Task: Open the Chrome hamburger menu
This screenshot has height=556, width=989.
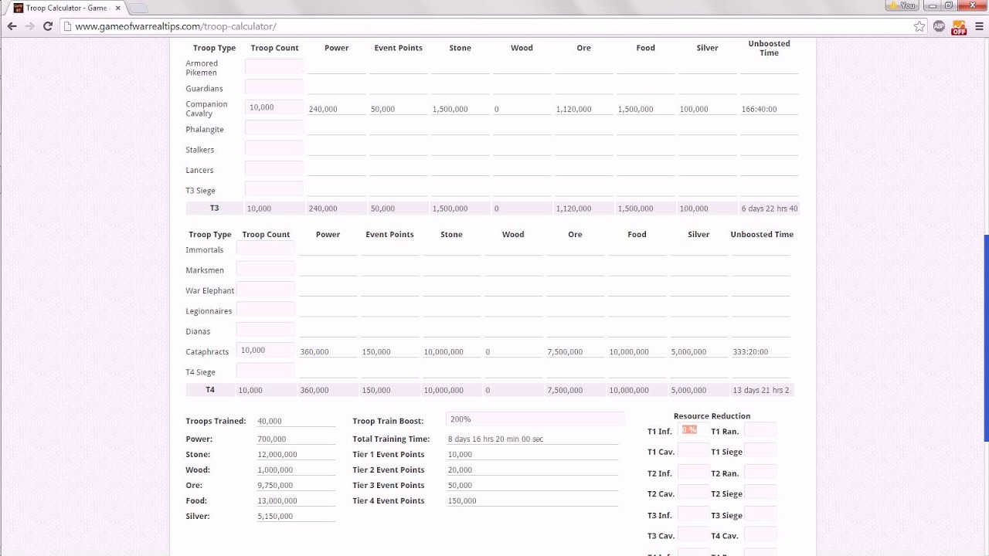Action: 977,26
